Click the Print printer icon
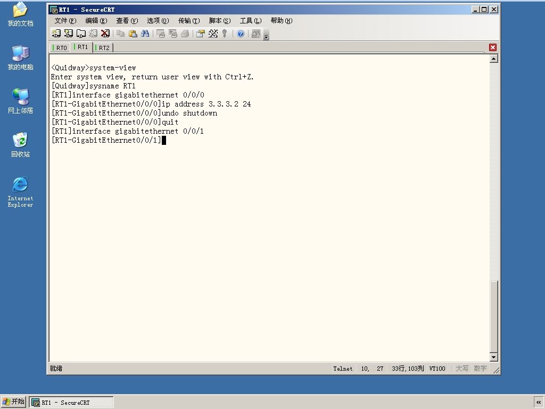Viewport: 545px width, 409px height. coord(185,34)
